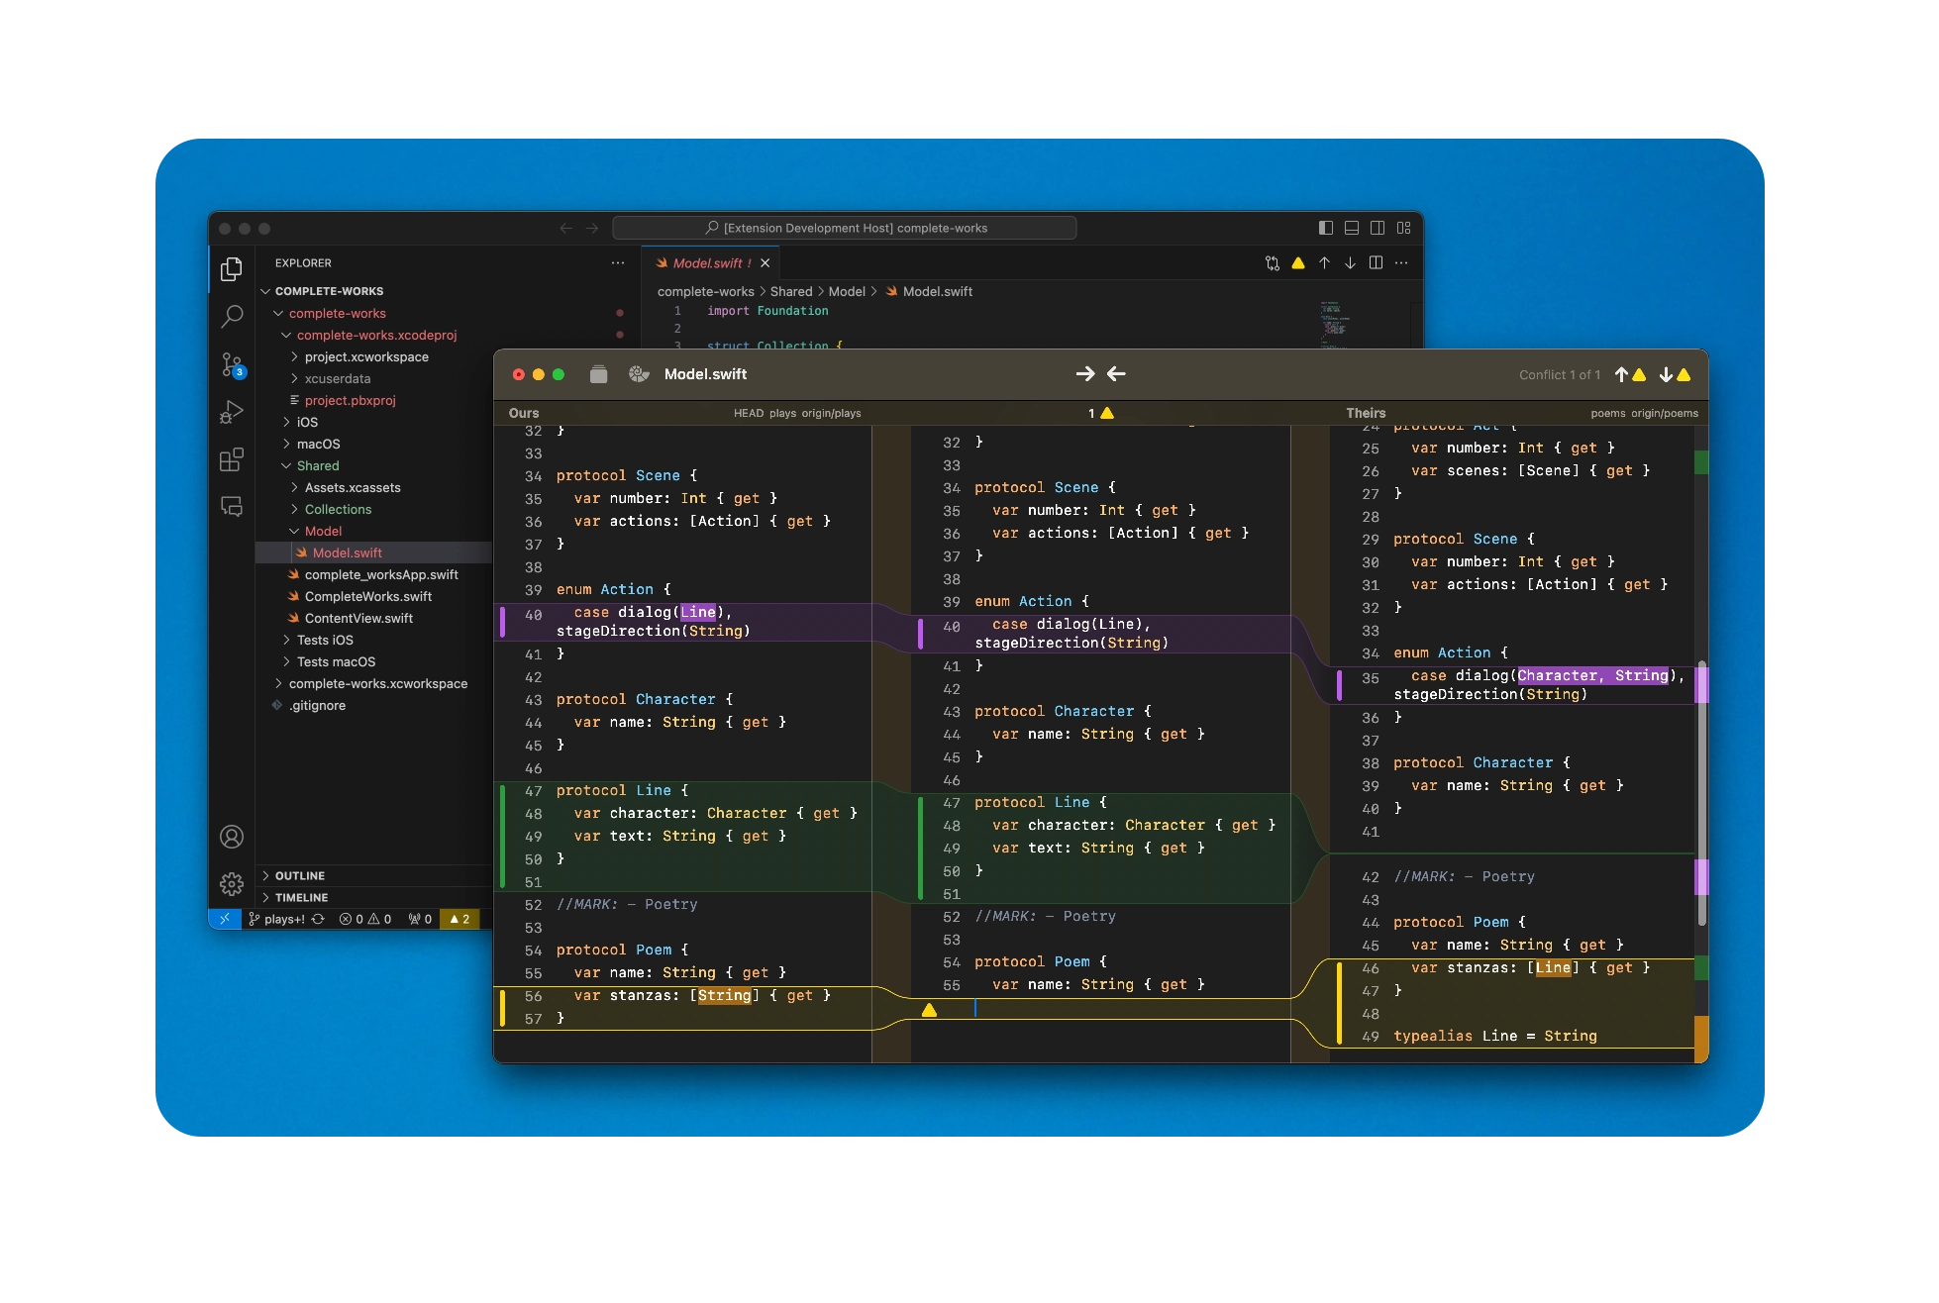Click the command center search field
The width and height of the screenshot is (1939, 1303).
[845, 228]
